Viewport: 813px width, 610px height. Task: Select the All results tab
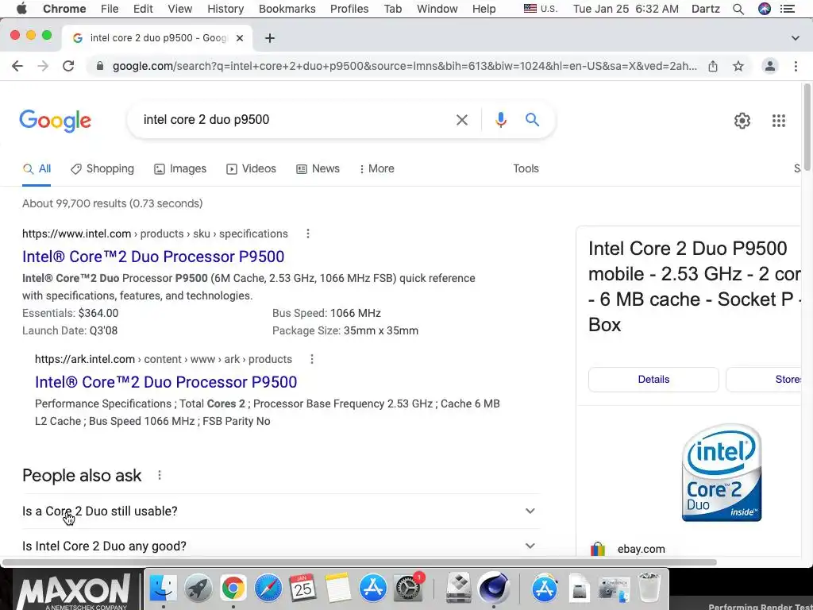pyautogui.click(x=37, y=168)
